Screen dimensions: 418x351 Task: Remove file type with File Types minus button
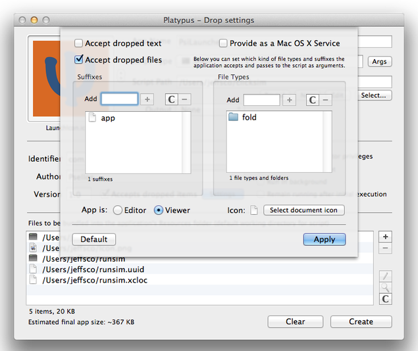[325, 100]
